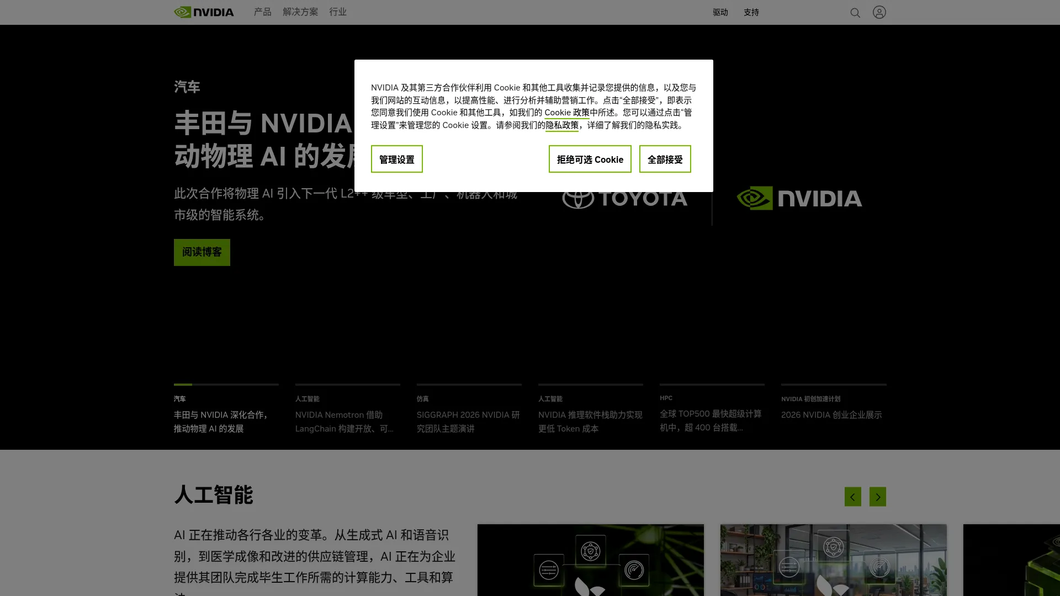Click the 人工智能 section heading
The height and width of the screenshot is (596, 1060).
click(214, 495)
